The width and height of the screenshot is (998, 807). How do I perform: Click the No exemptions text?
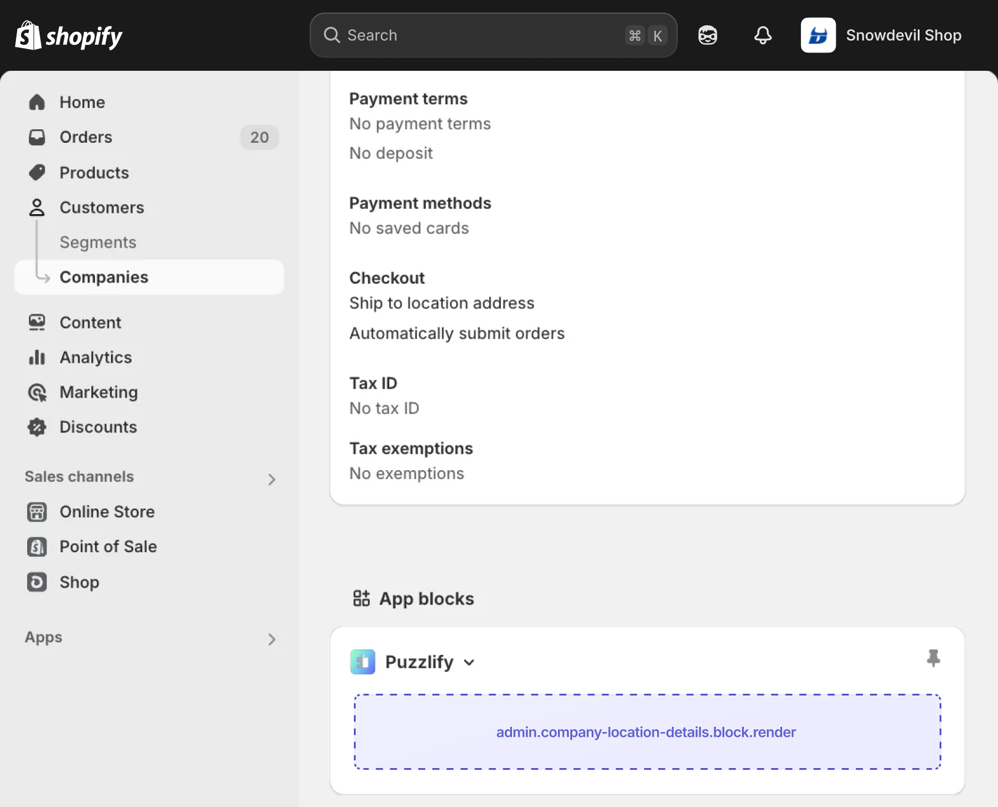(x=406, y=474)
